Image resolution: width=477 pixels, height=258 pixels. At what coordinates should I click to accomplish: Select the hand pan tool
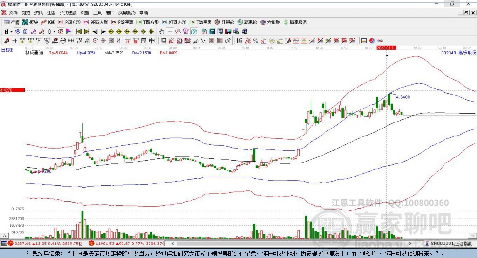pos(162,31)
